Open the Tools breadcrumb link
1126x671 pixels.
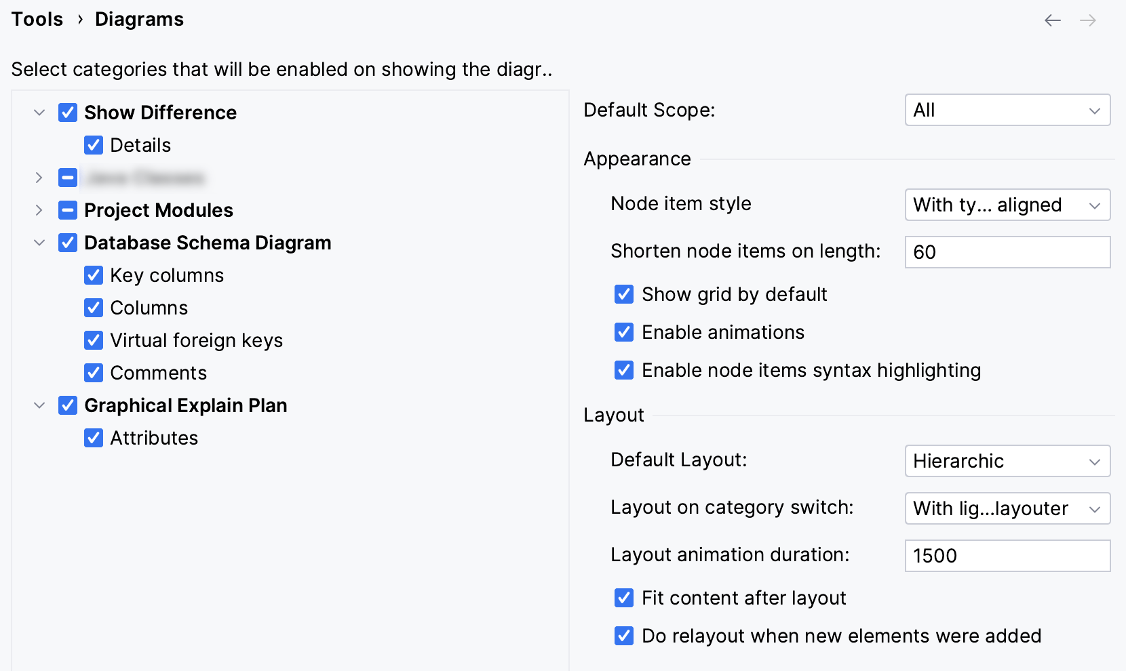(37, 19)
